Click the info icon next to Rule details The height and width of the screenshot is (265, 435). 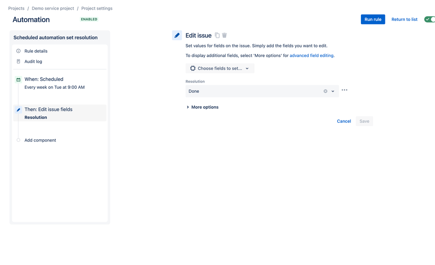(x=18, y=51)
